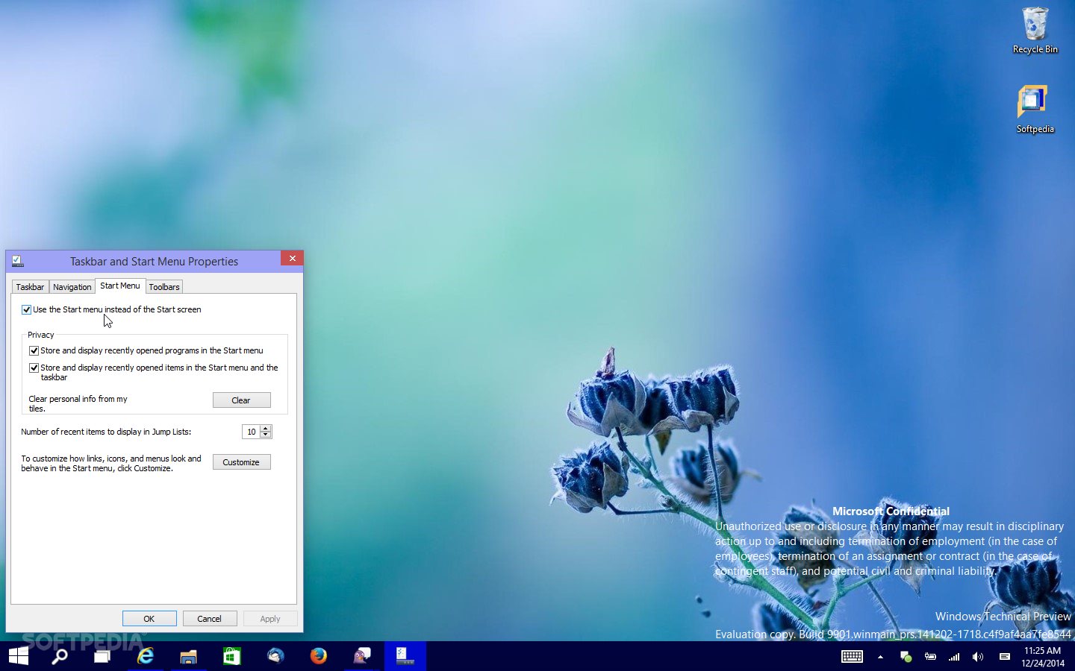
Task: Open the Windows Store taskbar icon
Action: (x=231, y=656)
